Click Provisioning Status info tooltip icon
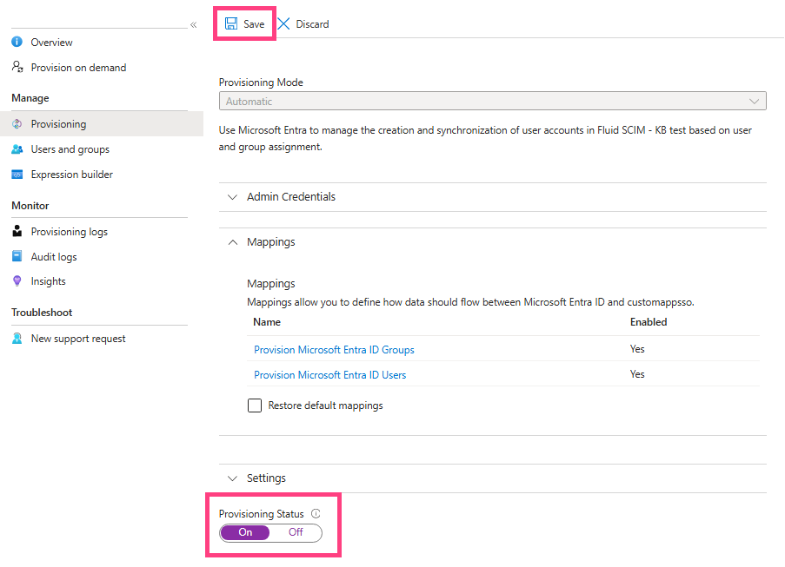This screenshot has height=567, width=785. 316,513
